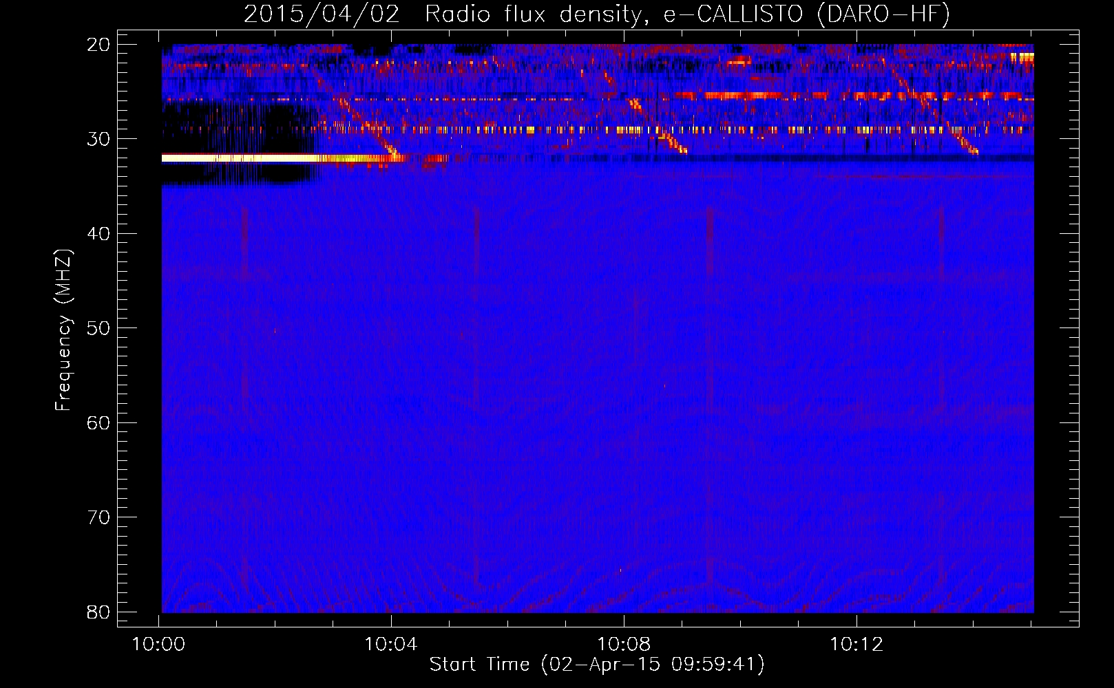Click the 'Frequency (MHZ)' axis label

[63, 330]
